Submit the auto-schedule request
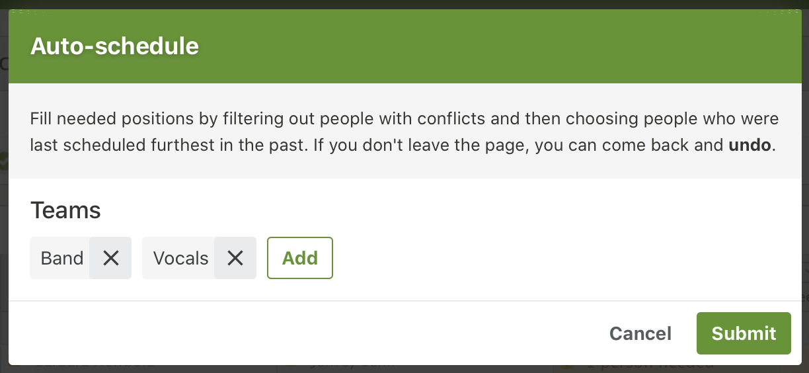Screen dimensions: 809x373 pos(744,333)
